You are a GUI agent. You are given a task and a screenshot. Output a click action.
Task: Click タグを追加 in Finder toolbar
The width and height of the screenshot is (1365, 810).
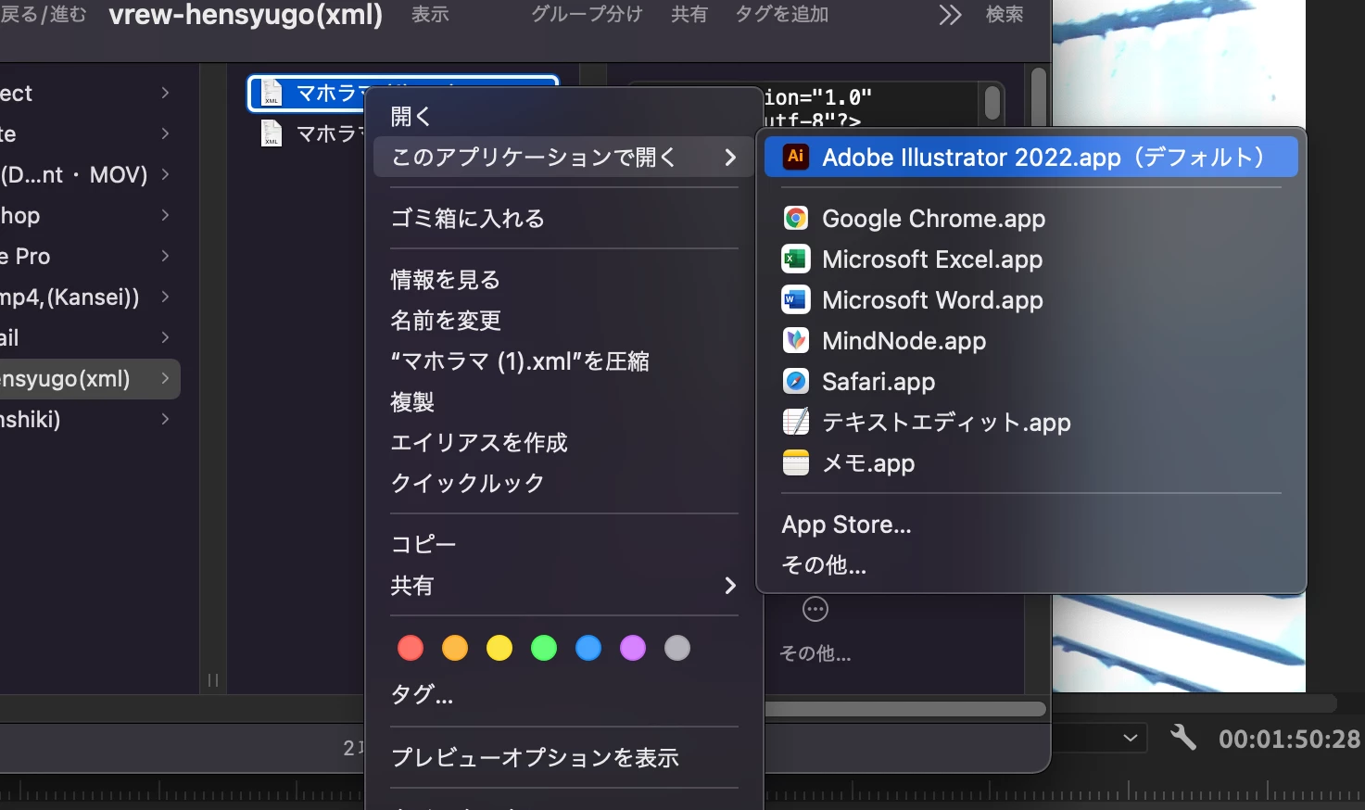[781, 14]
